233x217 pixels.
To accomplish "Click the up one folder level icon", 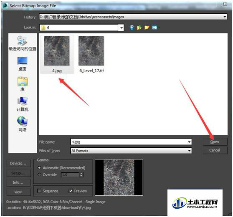I will tap(139, 28).
